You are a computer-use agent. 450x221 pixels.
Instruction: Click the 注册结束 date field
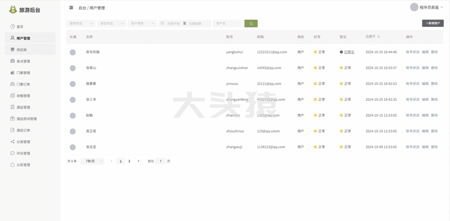point(195,24)
